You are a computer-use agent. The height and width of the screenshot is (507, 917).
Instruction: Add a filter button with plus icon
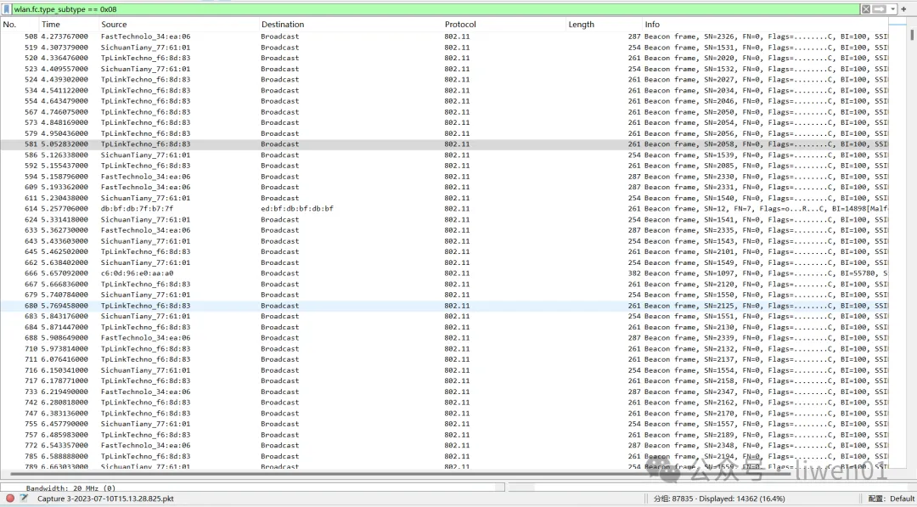(904, 8)
